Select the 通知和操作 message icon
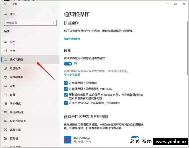The height and width of the screenshot is (148, 189). point(5,59)
